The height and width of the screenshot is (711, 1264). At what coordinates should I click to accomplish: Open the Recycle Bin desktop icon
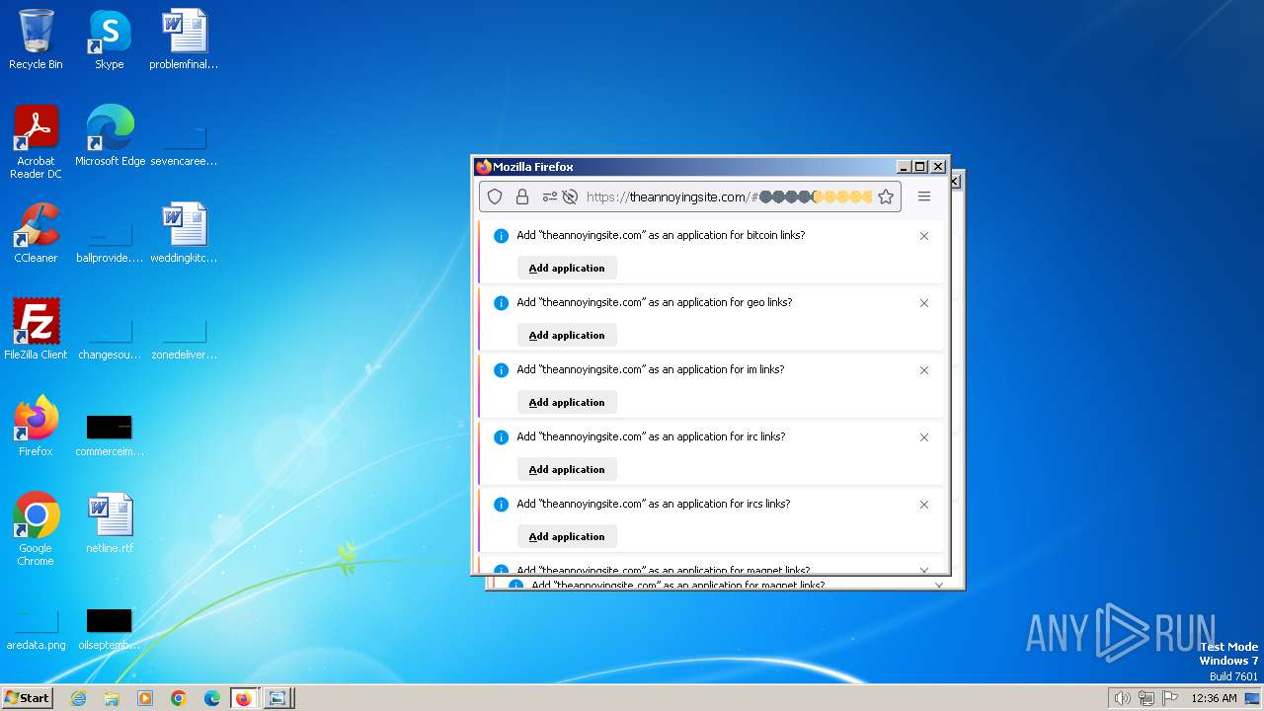(x=36, y=39)
